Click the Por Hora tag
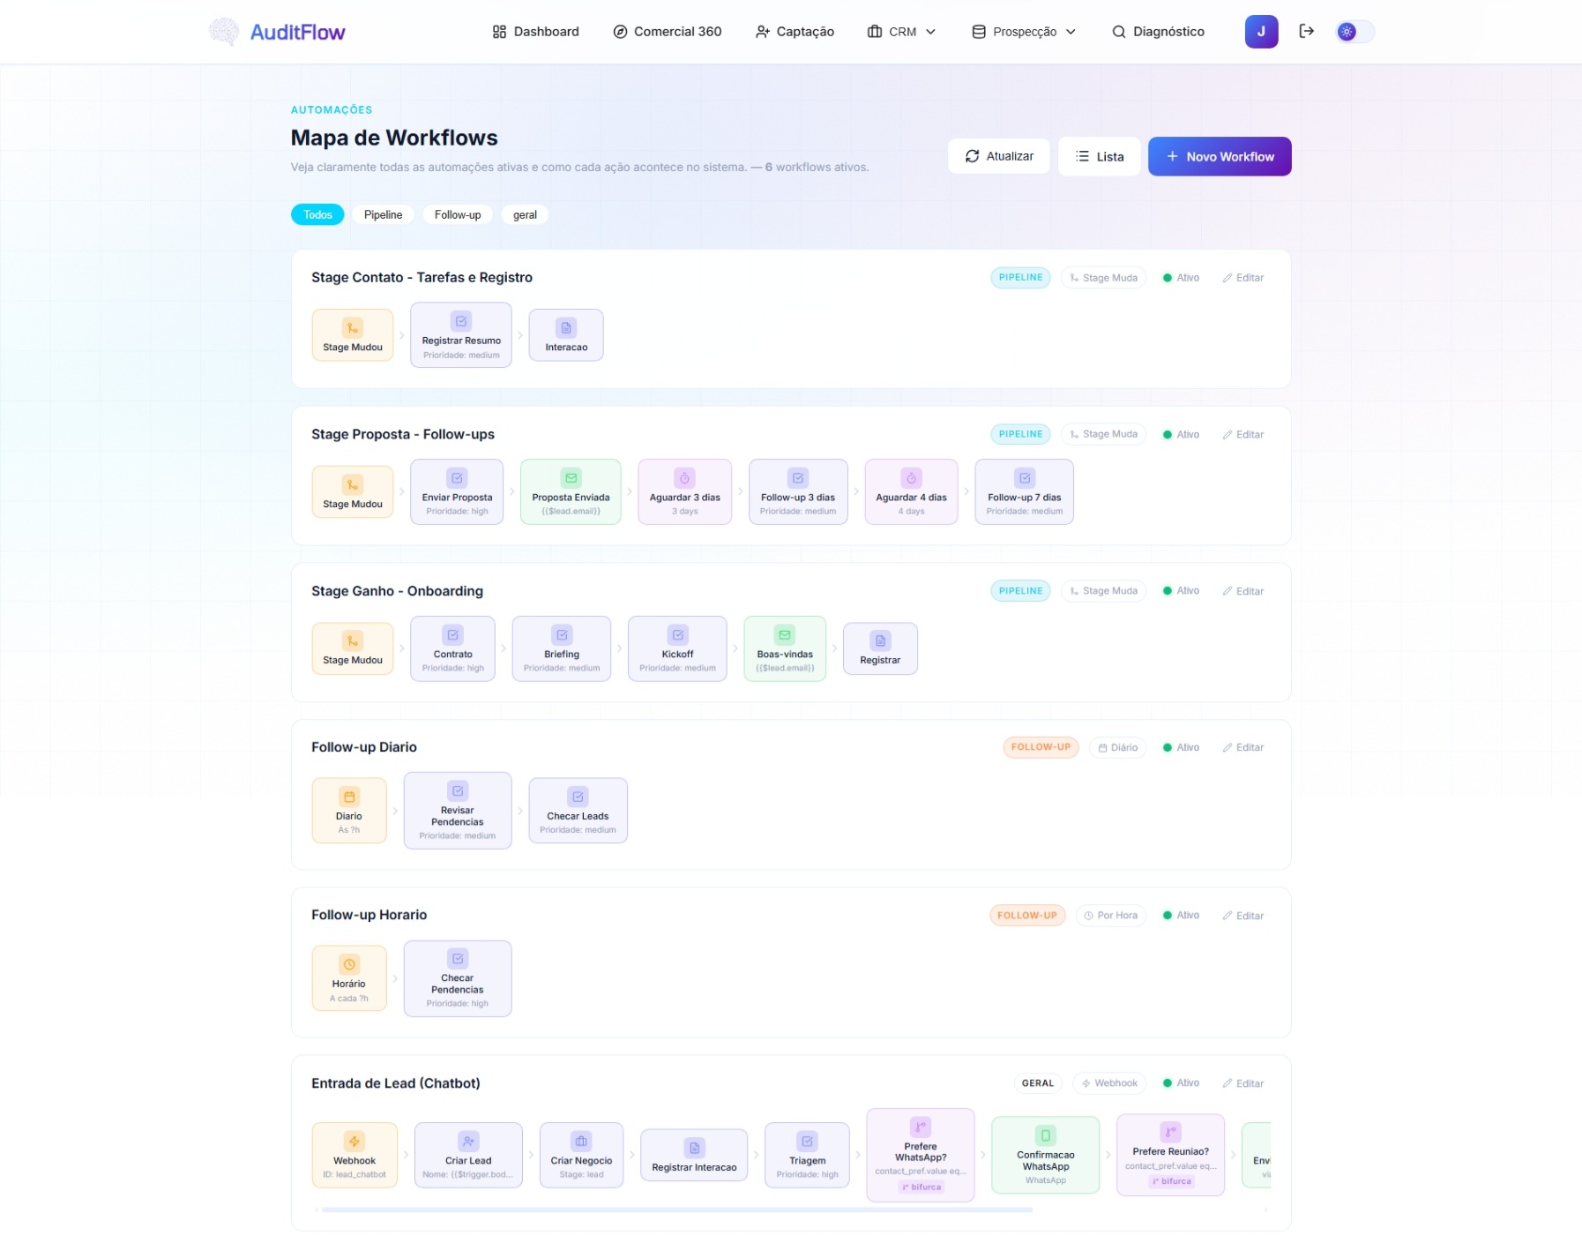Viewport: 1582px width, 1258px height. pos(1110,916)
